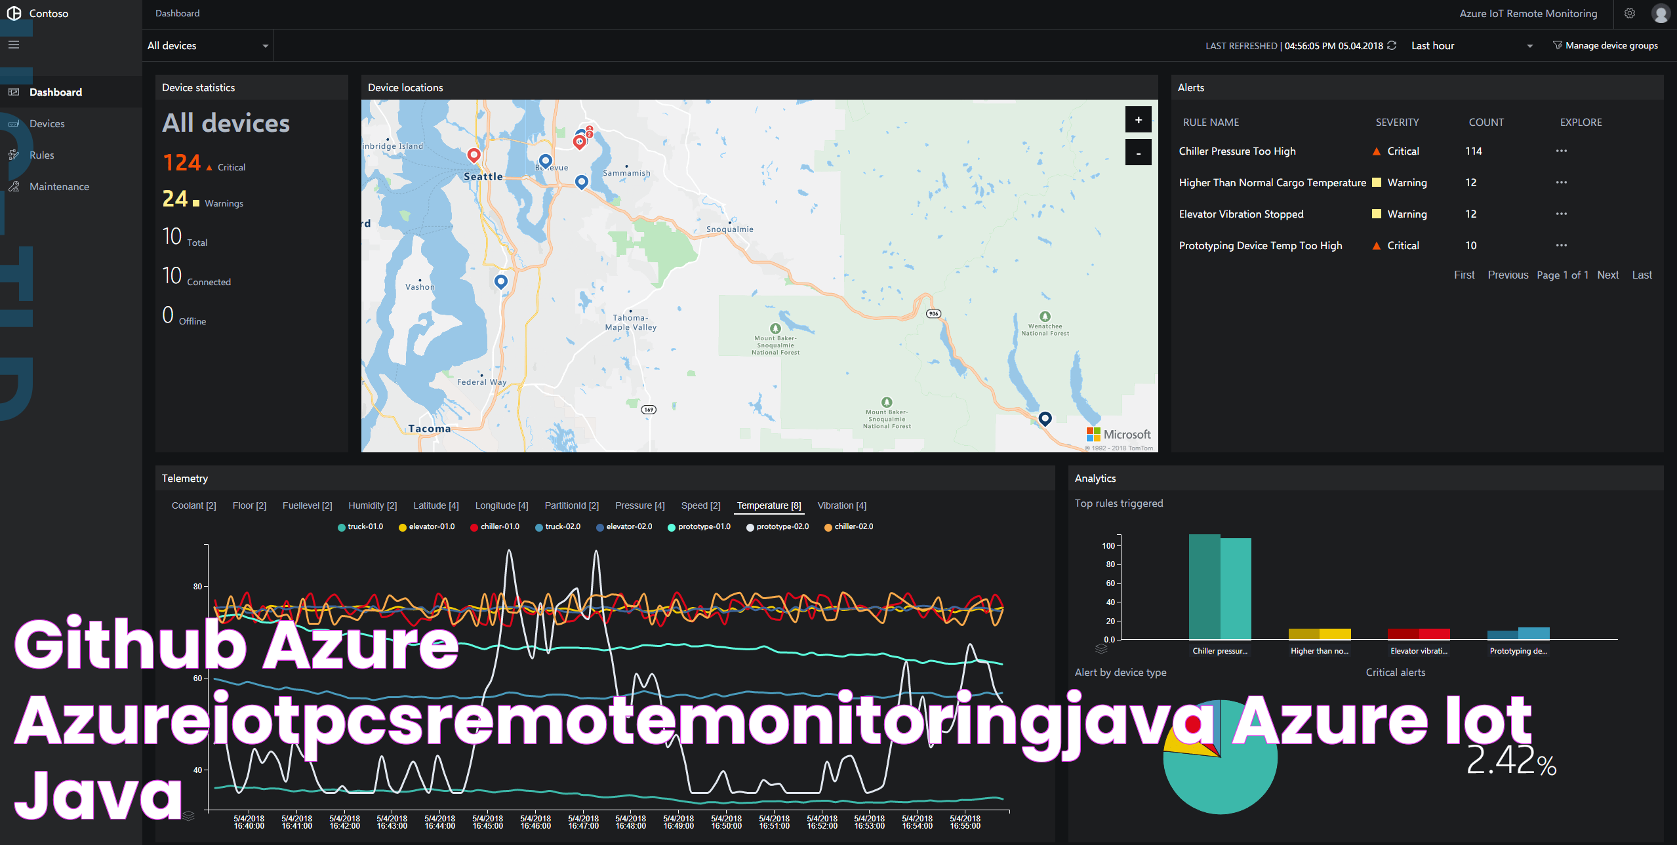Open the Rules navigation item

[71, 155]
